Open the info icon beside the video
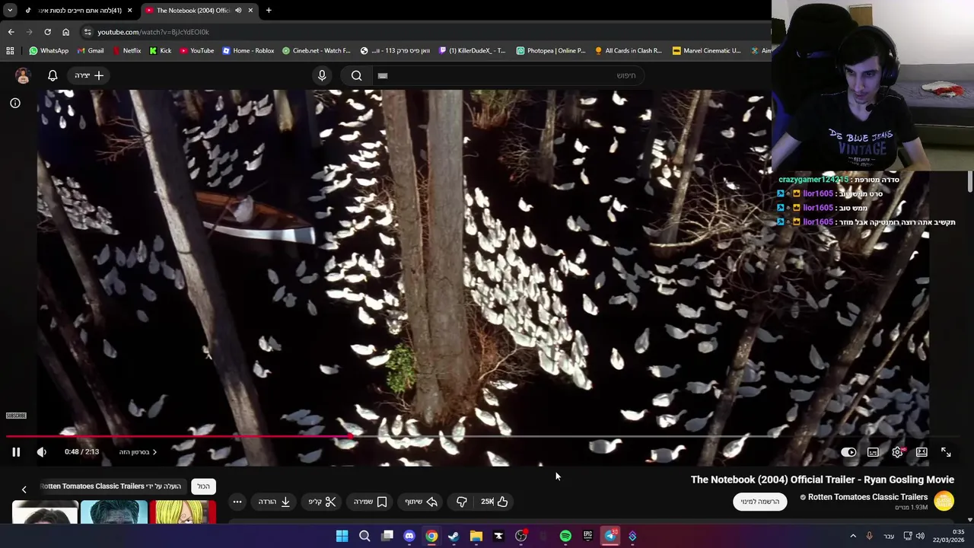 click(x=15, y=103)
